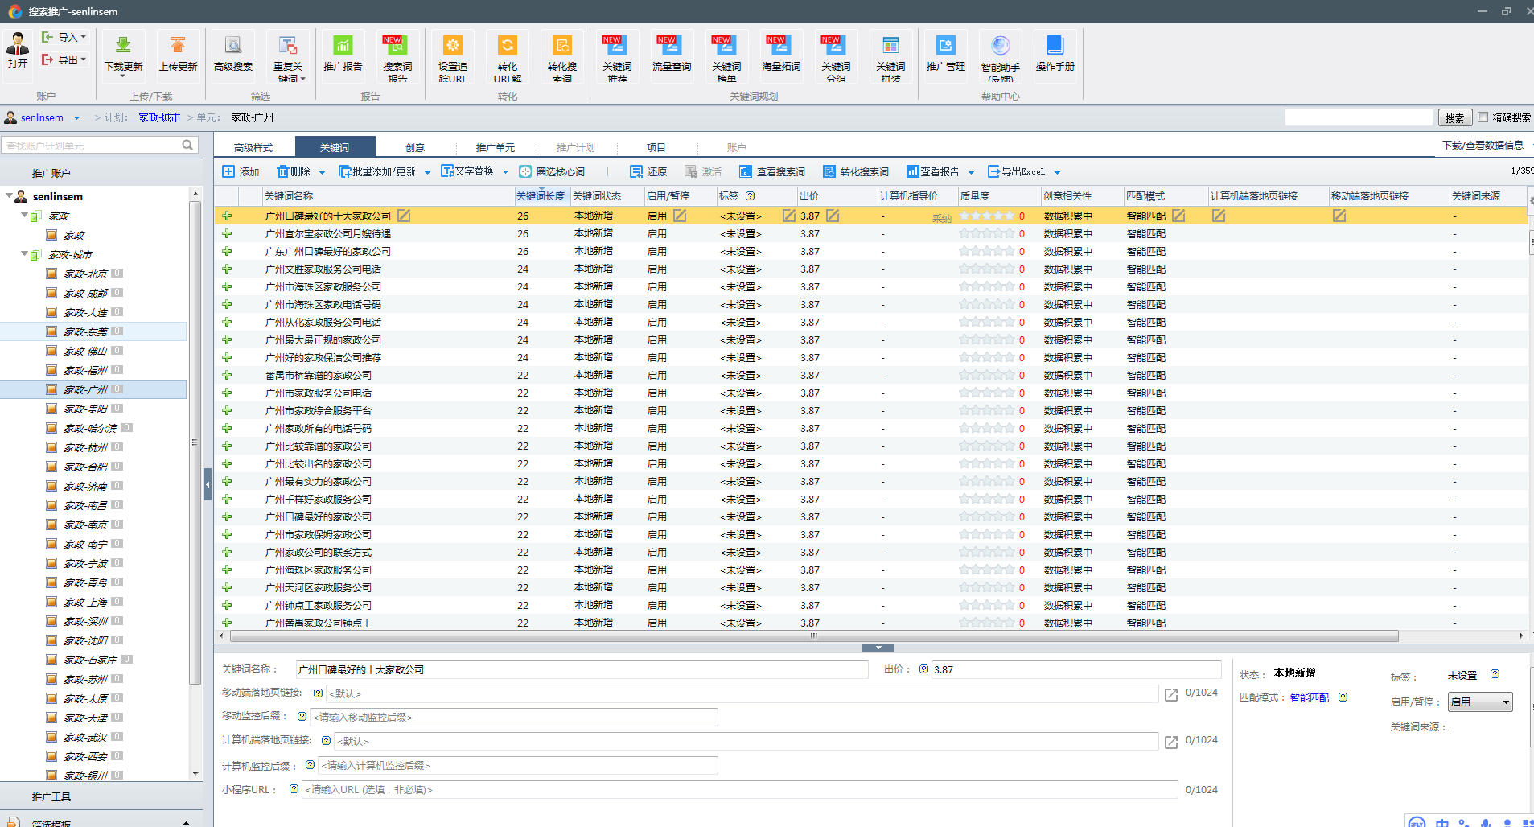Open the senlinsem account dropdown in breadcrumb
Image resolution: width=1534 pixels, height=827 pixels.
point(76,118)
